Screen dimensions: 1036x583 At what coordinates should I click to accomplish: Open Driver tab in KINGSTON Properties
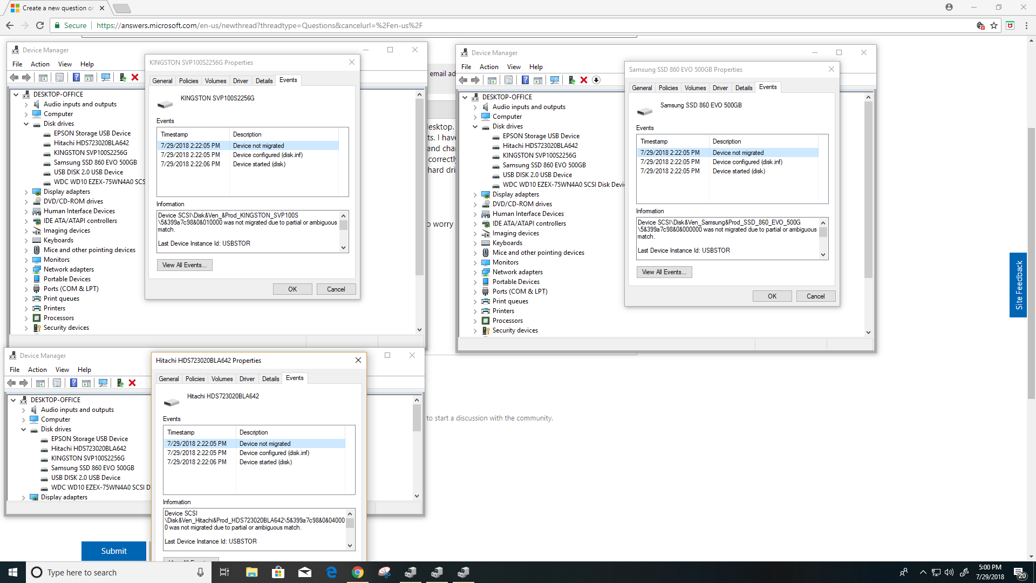241,81
